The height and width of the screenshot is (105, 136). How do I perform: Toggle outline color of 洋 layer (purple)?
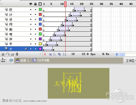click(40, 39)
